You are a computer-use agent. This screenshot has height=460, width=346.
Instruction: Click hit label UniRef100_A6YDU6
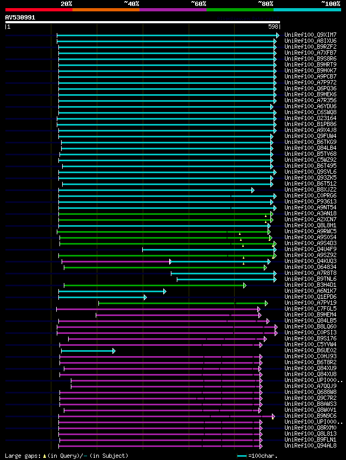coord(310,106)
